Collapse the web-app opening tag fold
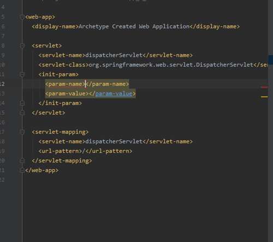The image size is (273, 242). point(22,17)
